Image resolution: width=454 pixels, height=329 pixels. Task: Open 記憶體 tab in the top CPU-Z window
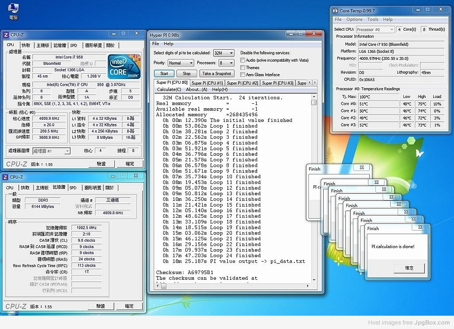tap(60, 46)
